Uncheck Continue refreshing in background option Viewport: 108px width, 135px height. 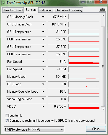(x=7, y=121)
